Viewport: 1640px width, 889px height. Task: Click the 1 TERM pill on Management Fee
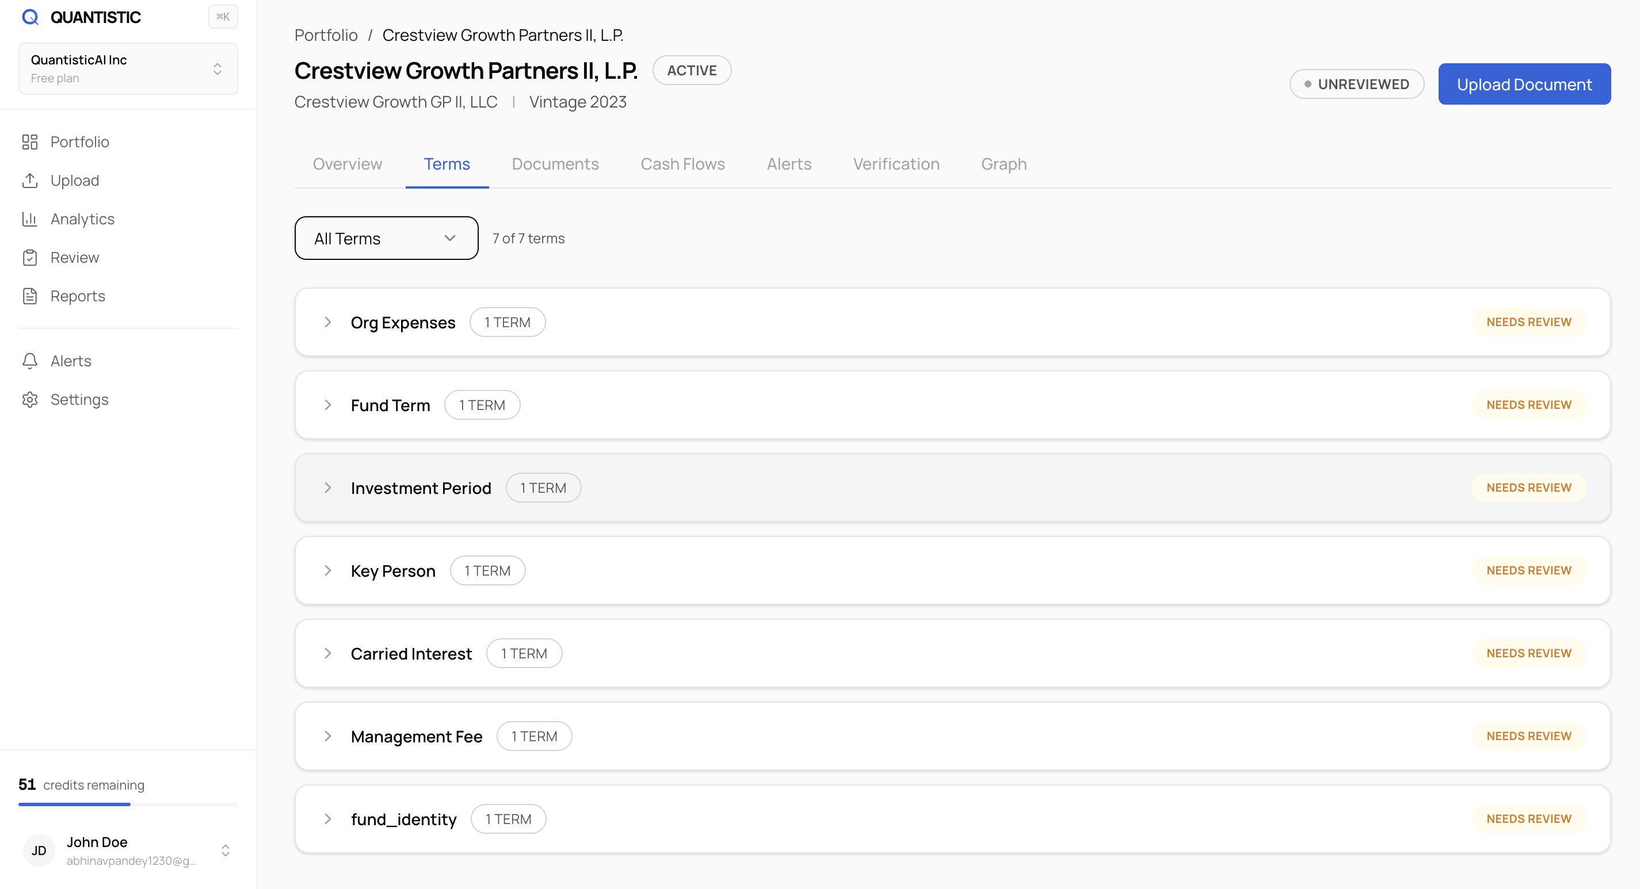534,736
